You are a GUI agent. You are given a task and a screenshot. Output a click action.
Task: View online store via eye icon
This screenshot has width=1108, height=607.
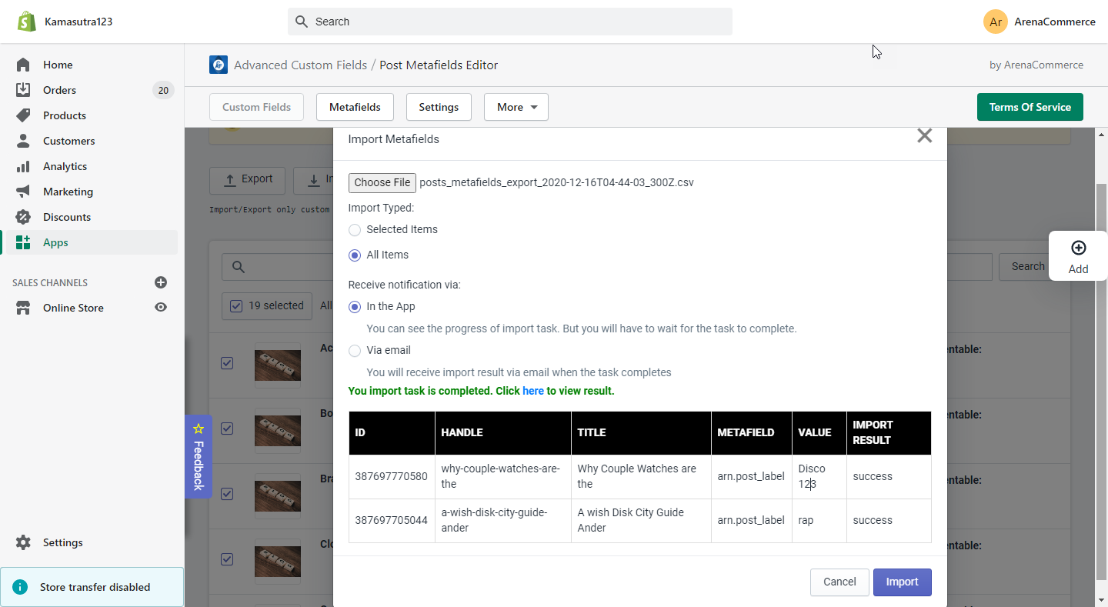point(161,307)
